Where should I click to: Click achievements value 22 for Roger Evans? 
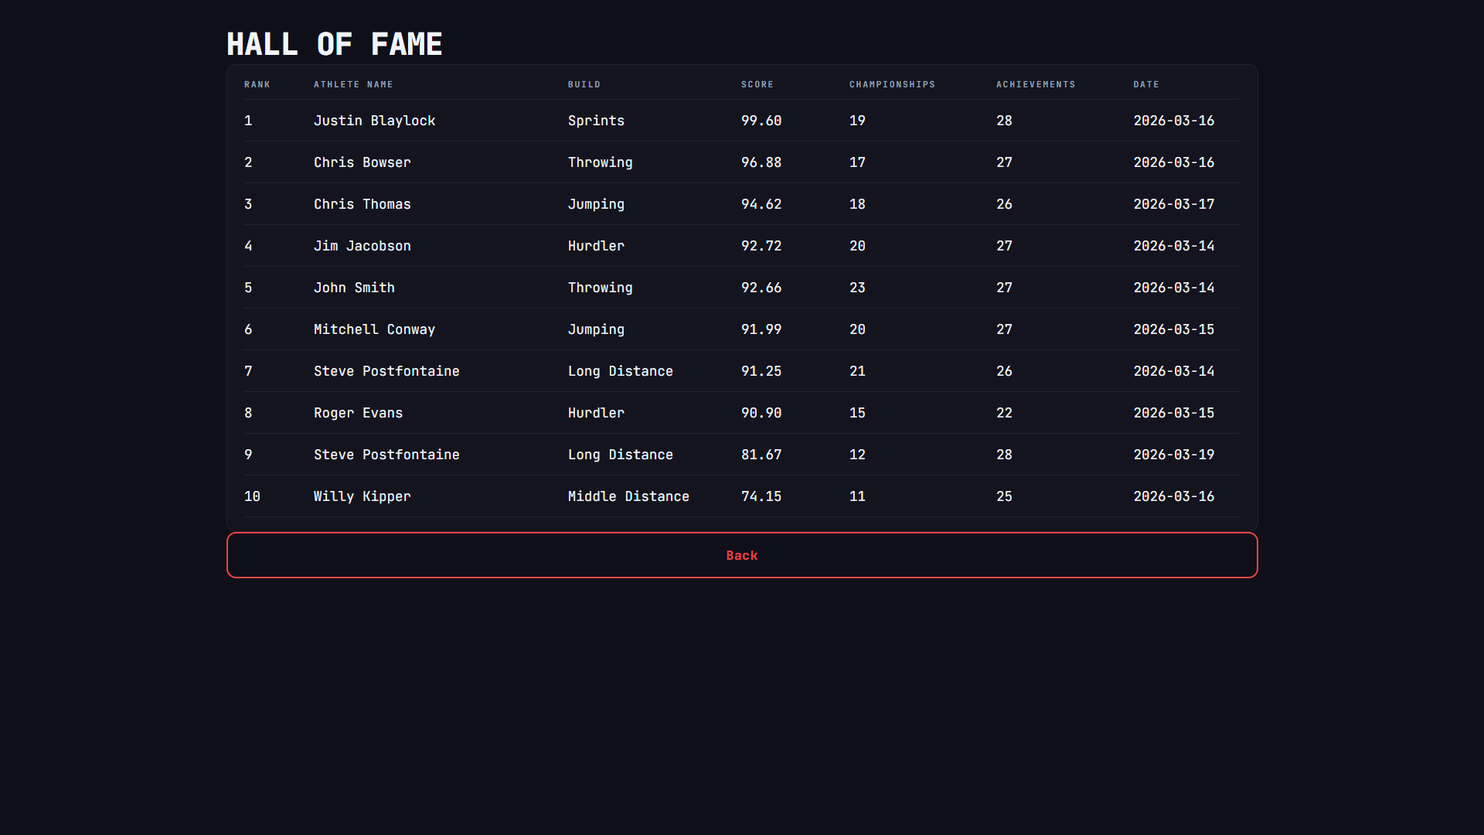coord(1004,413)
